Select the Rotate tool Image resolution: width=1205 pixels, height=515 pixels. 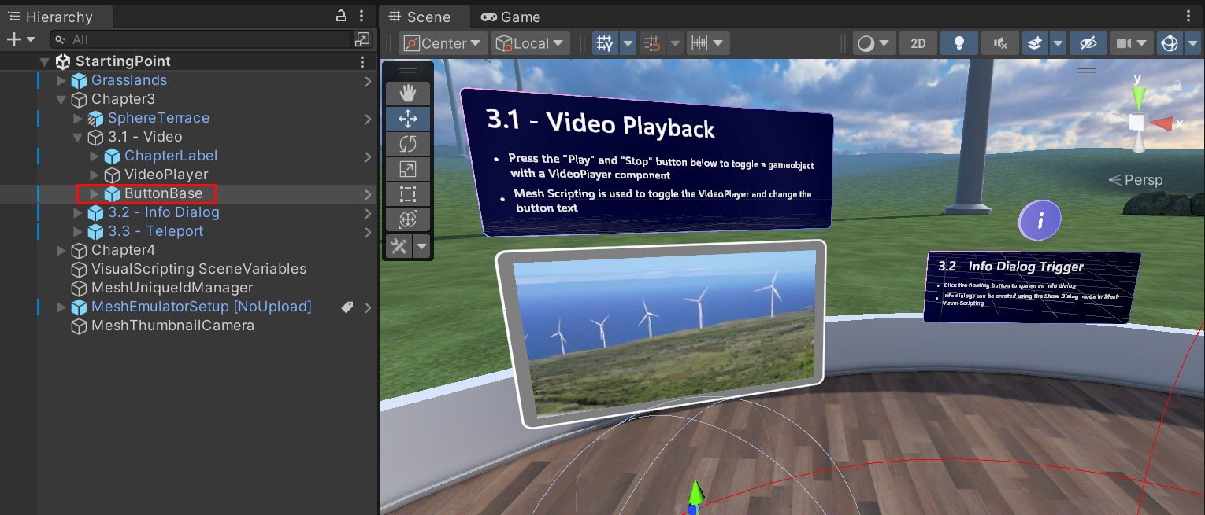pos(408,144)
